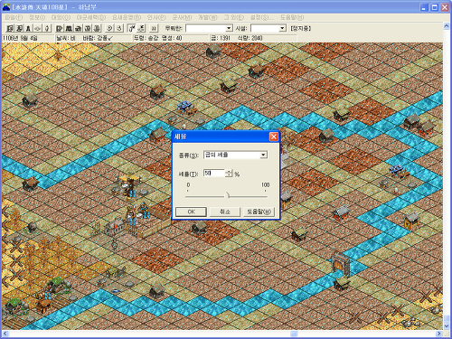The width and height of the screenshot is (452, 339).
Task: Click the 취소 cancel button
Action: tap(225, 212)
